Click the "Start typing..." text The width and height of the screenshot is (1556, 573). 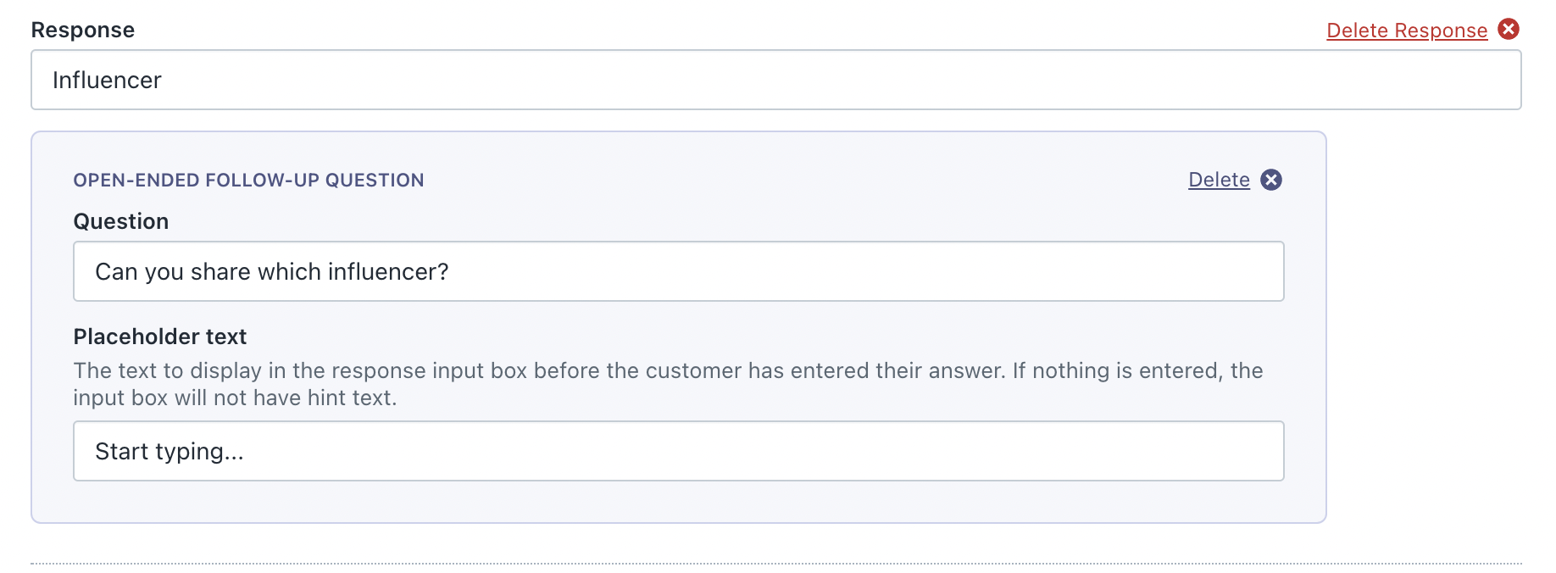click(169, 451)
